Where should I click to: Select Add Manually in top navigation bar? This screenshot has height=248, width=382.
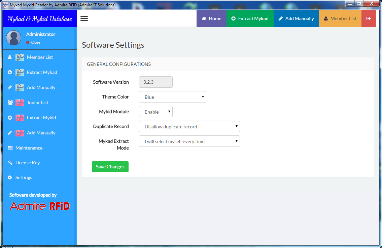pyautogui.click(x=296, y=18)
